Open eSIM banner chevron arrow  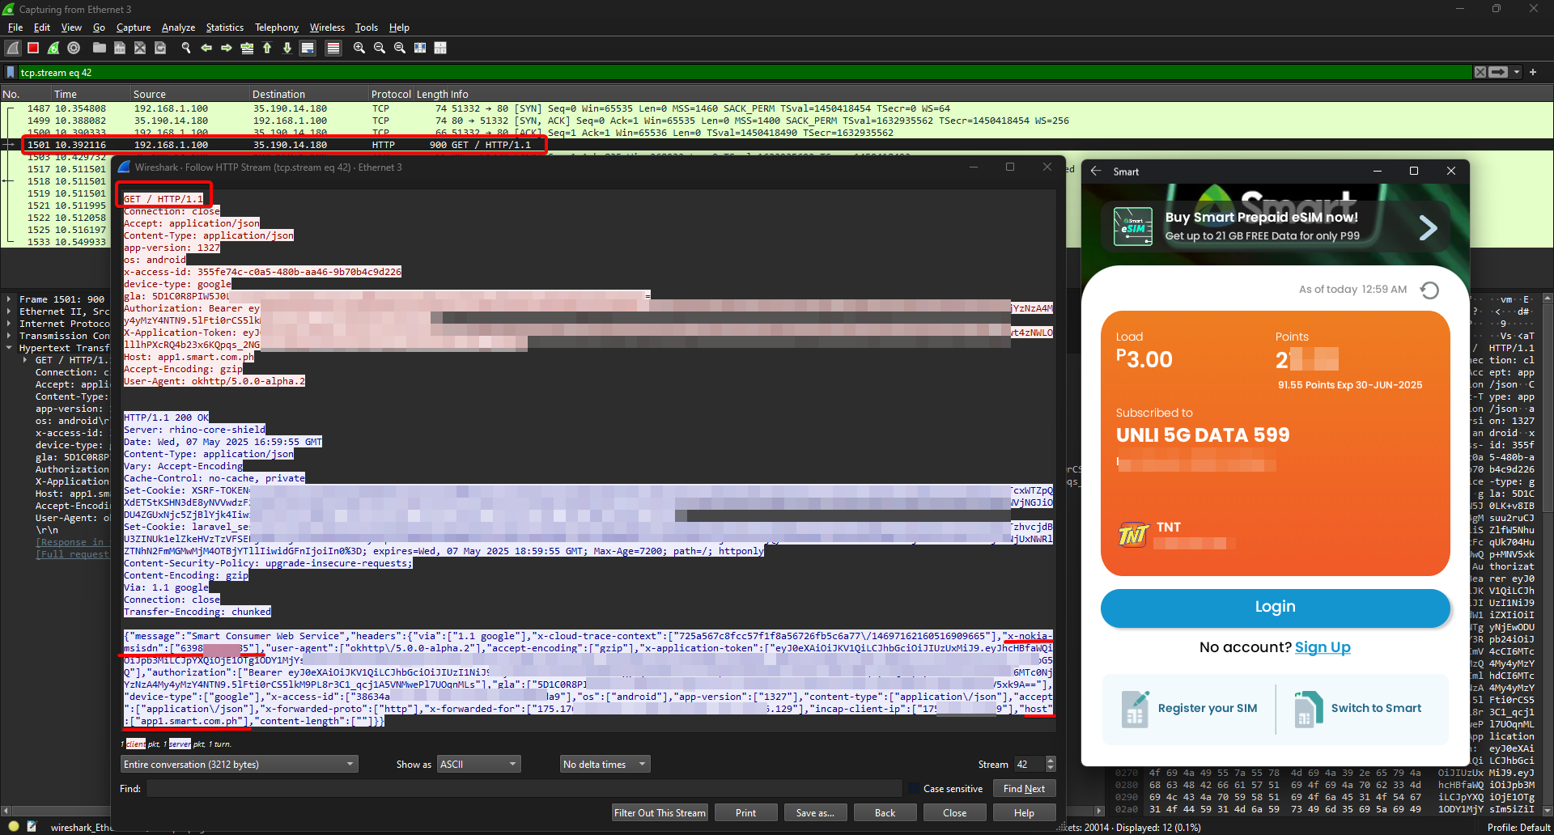(1429, 227)
